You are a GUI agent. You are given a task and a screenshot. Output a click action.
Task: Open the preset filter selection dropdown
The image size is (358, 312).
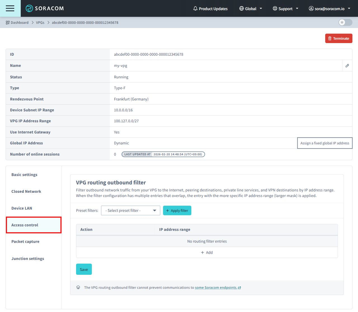130,210
